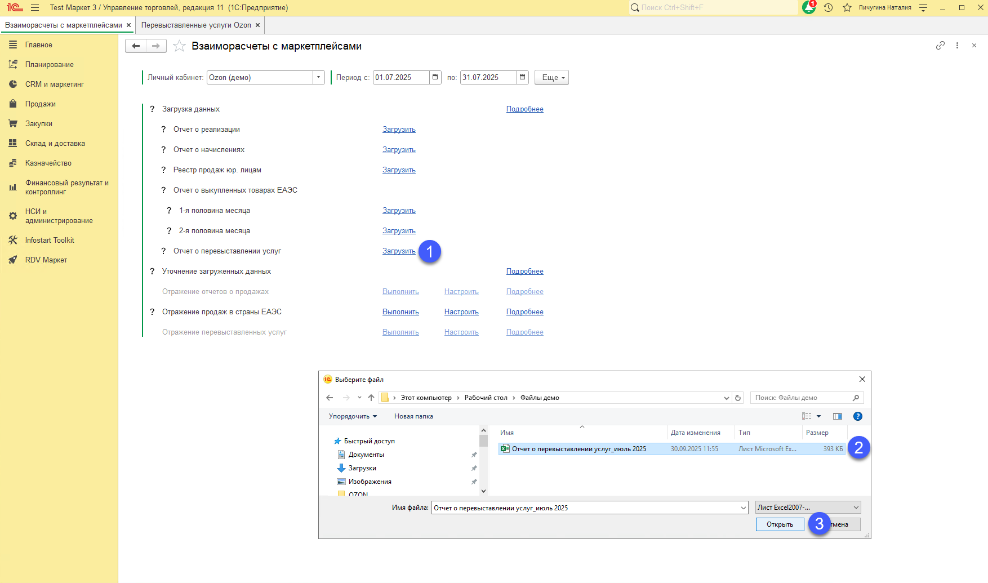Open the Упорядочить menu in file dialog

pyautogui.click(x=353, y=416)
